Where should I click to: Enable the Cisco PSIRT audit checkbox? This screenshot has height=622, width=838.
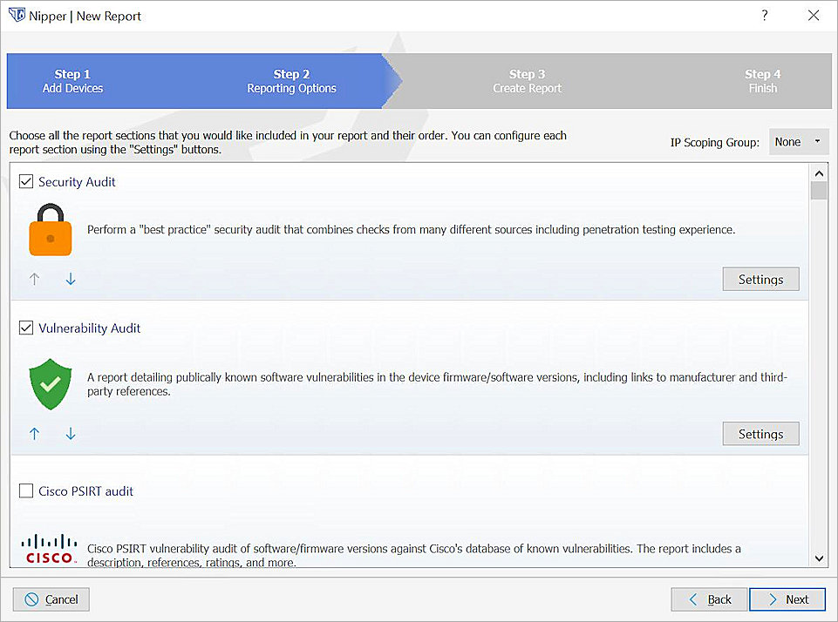(26, 491)
